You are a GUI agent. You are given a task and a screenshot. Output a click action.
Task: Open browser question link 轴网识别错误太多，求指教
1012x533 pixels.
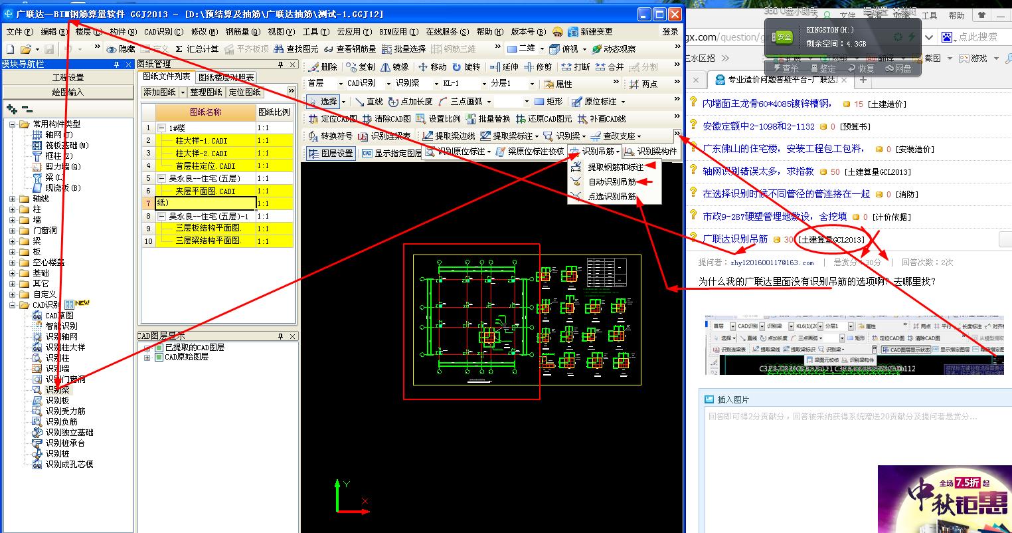click(758, 171)
